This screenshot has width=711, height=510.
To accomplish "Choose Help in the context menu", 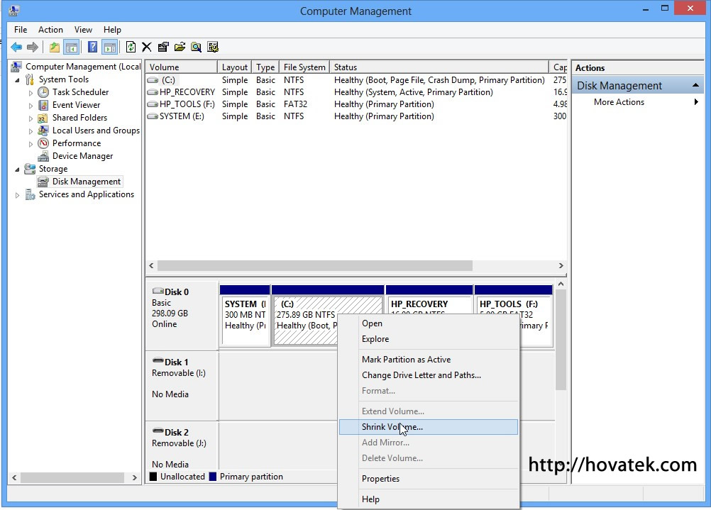I will (428, 499).
